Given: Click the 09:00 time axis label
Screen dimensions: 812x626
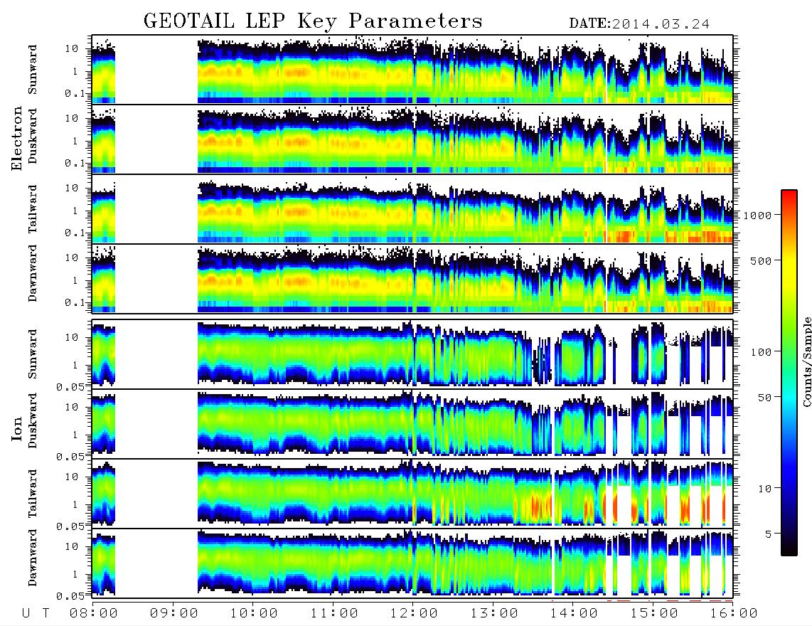Looking at the screenshot, I should click(x=174, y=613).
